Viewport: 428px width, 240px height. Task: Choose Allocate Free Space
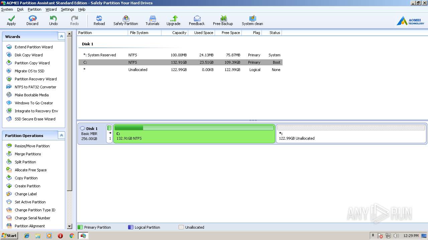coord(30,170)
